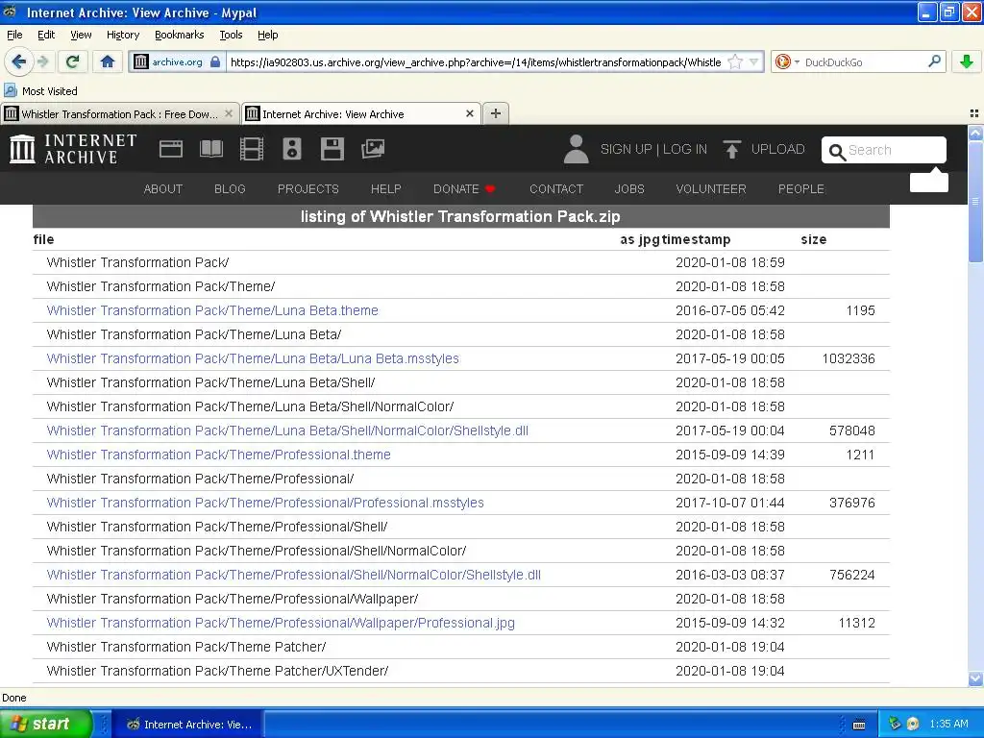Open the PEOPLE navigation link
Image resolution: width=984 pixels, height=738 pixels.
click(801, 189)
